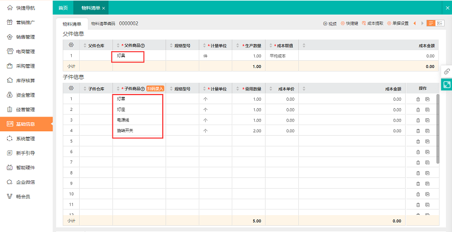452x232 pixels.
Task: Expand 基础信息 in the left sidebar
Action: pyautogui.click(x=26, y=123)
